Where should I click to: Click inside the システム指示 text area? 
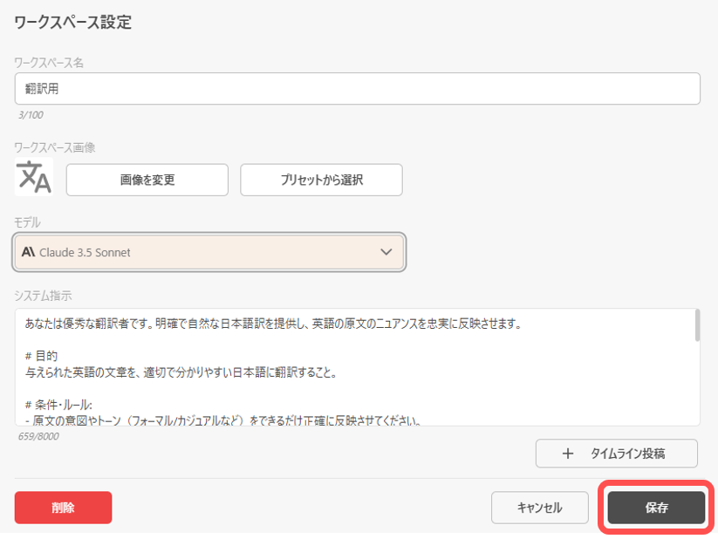(x=349, y=366)
